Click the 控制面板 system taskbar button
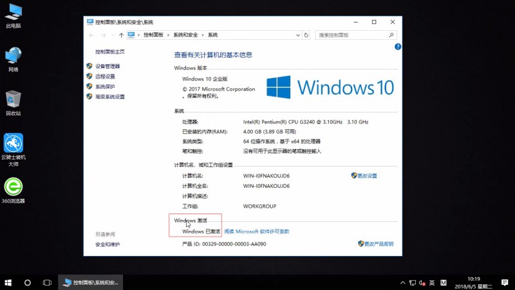Image resolution: width=515 pixels, height=290 pixels. click(91, 282)
